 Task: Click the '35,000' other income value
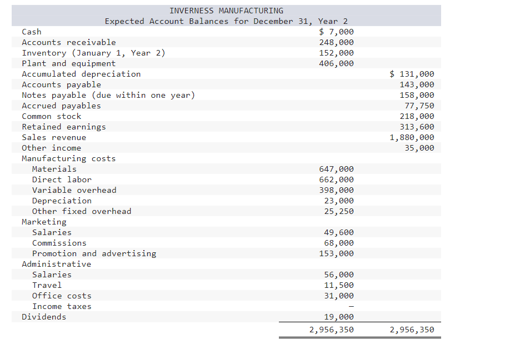(419, 148)
